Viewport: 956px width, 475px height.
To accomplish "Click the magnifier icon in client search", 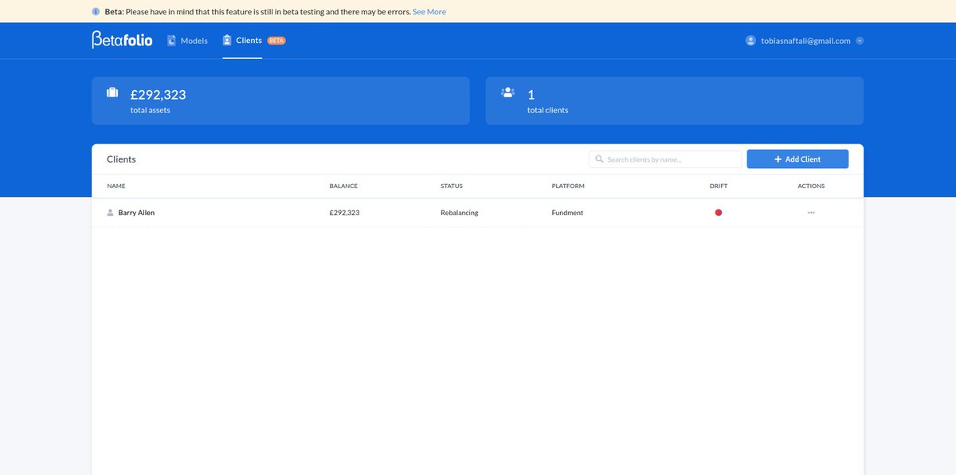I will (x=599, y=159).
